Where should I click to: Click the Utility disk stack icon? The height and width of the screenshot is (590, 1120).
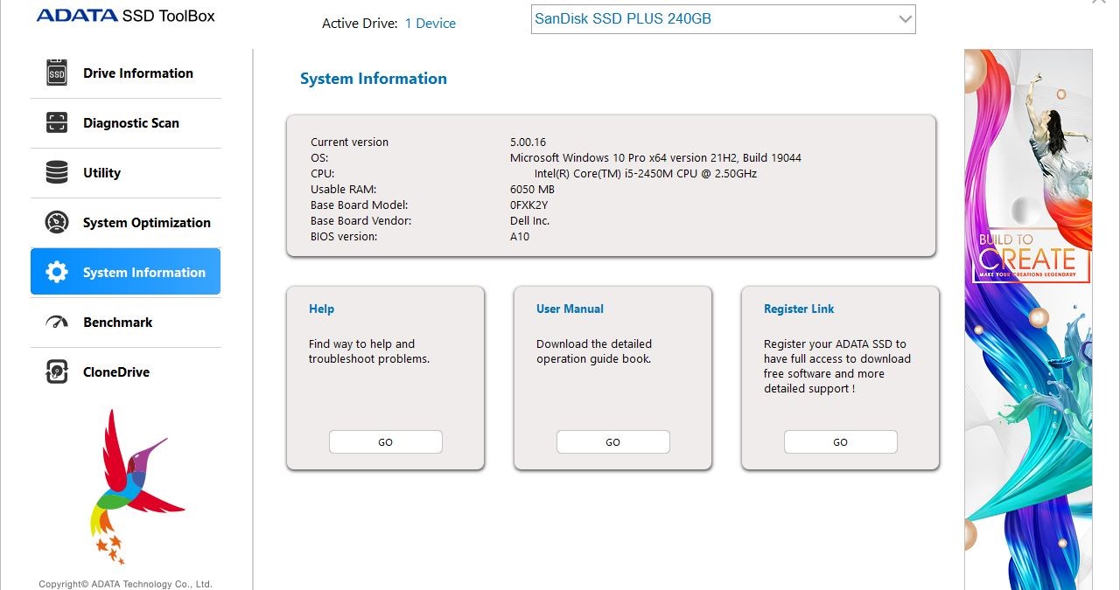(x=57, y=173)
